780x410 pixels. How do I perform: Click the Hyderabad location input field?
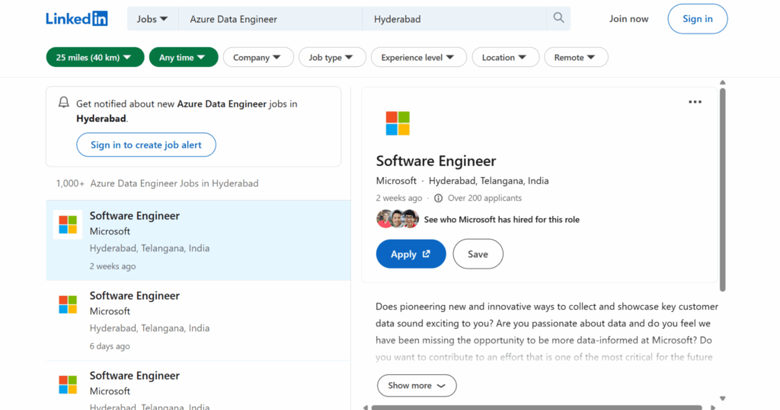[x=454, y=19]
